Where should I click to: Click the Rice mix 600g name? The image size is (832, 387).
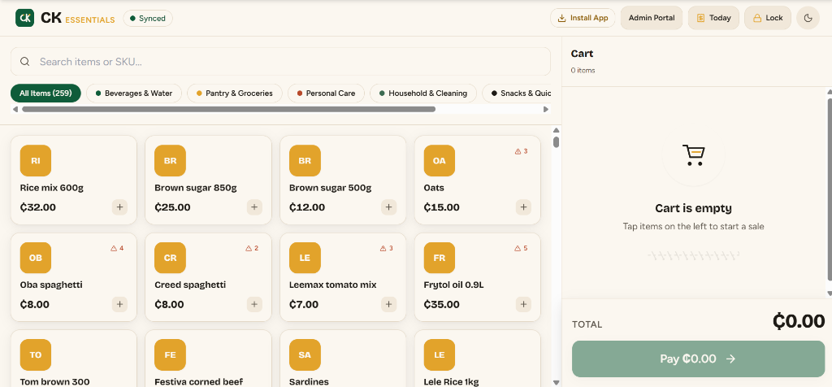(x=51, y=188)
